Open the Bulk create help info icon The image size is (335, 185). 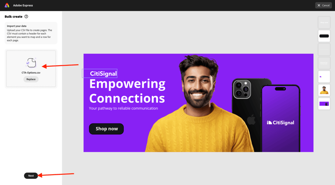(26, 17)
